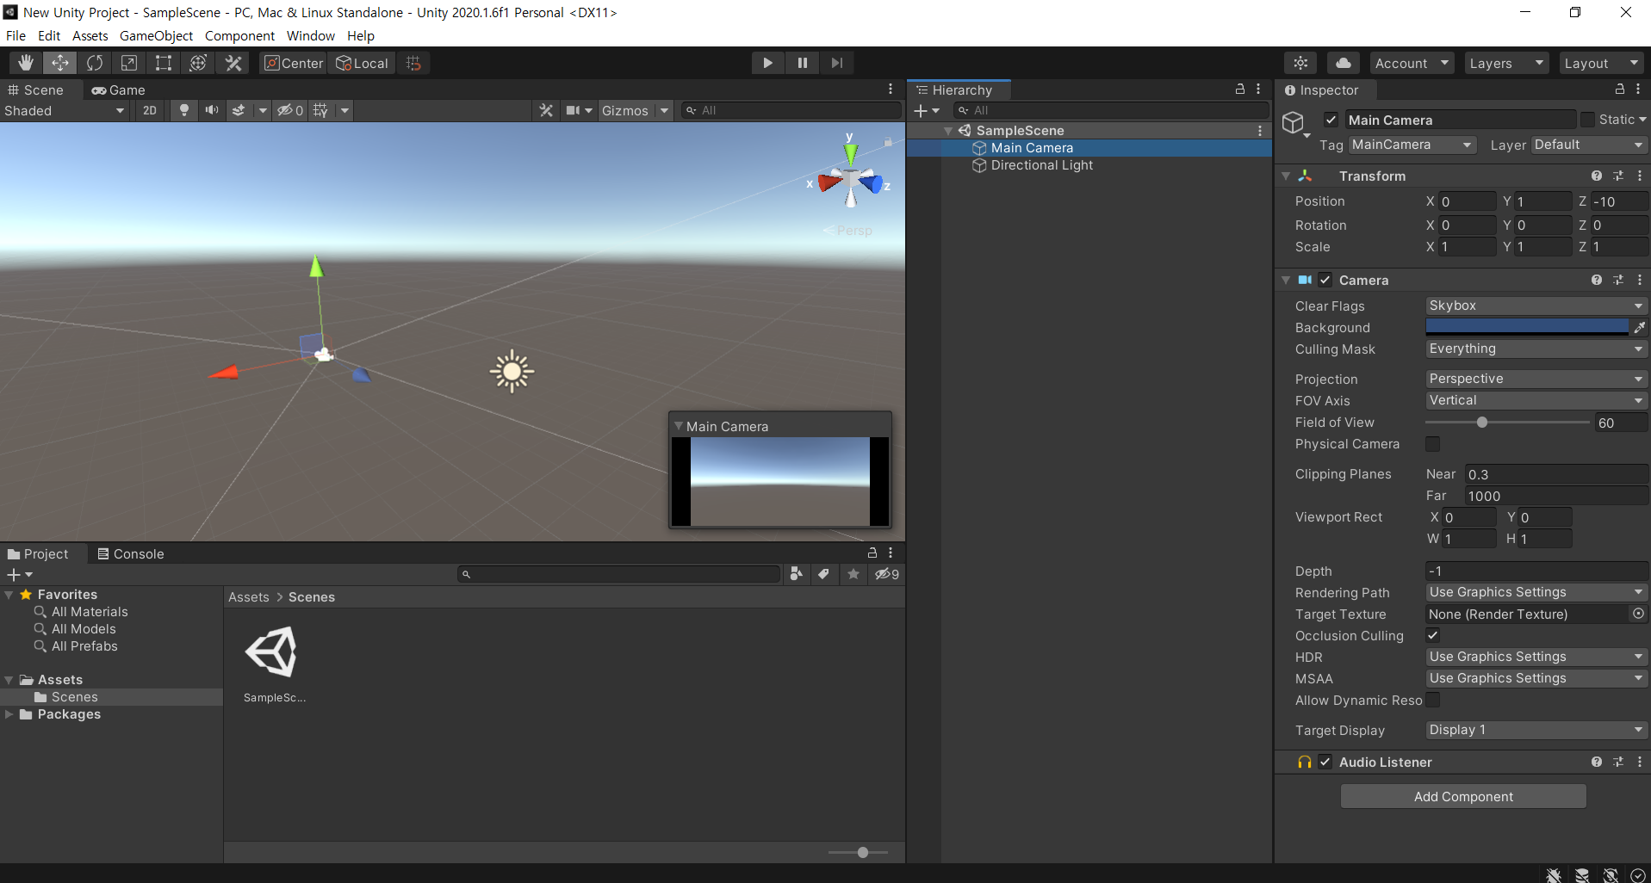Image resolution: width=1651 pixels, height=883 pixels.
Task: Open the cloud services icon
Action: [1344, 63]
